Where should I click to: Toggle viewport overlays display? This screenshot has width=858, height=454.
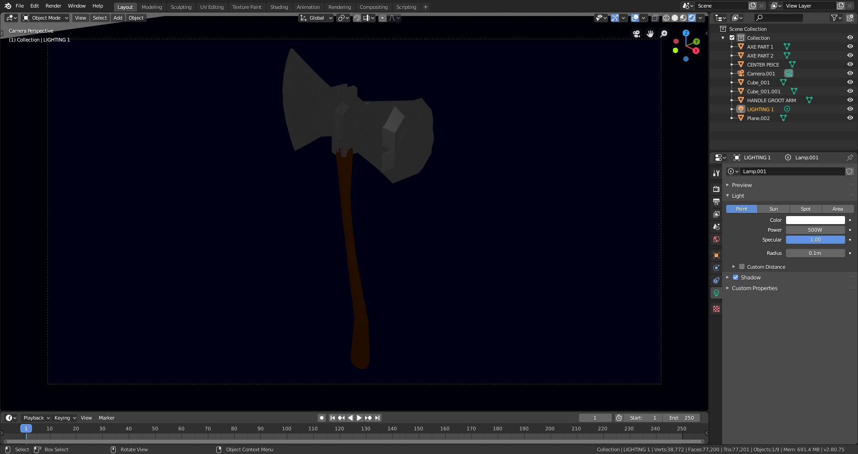(x=635, y=18)
